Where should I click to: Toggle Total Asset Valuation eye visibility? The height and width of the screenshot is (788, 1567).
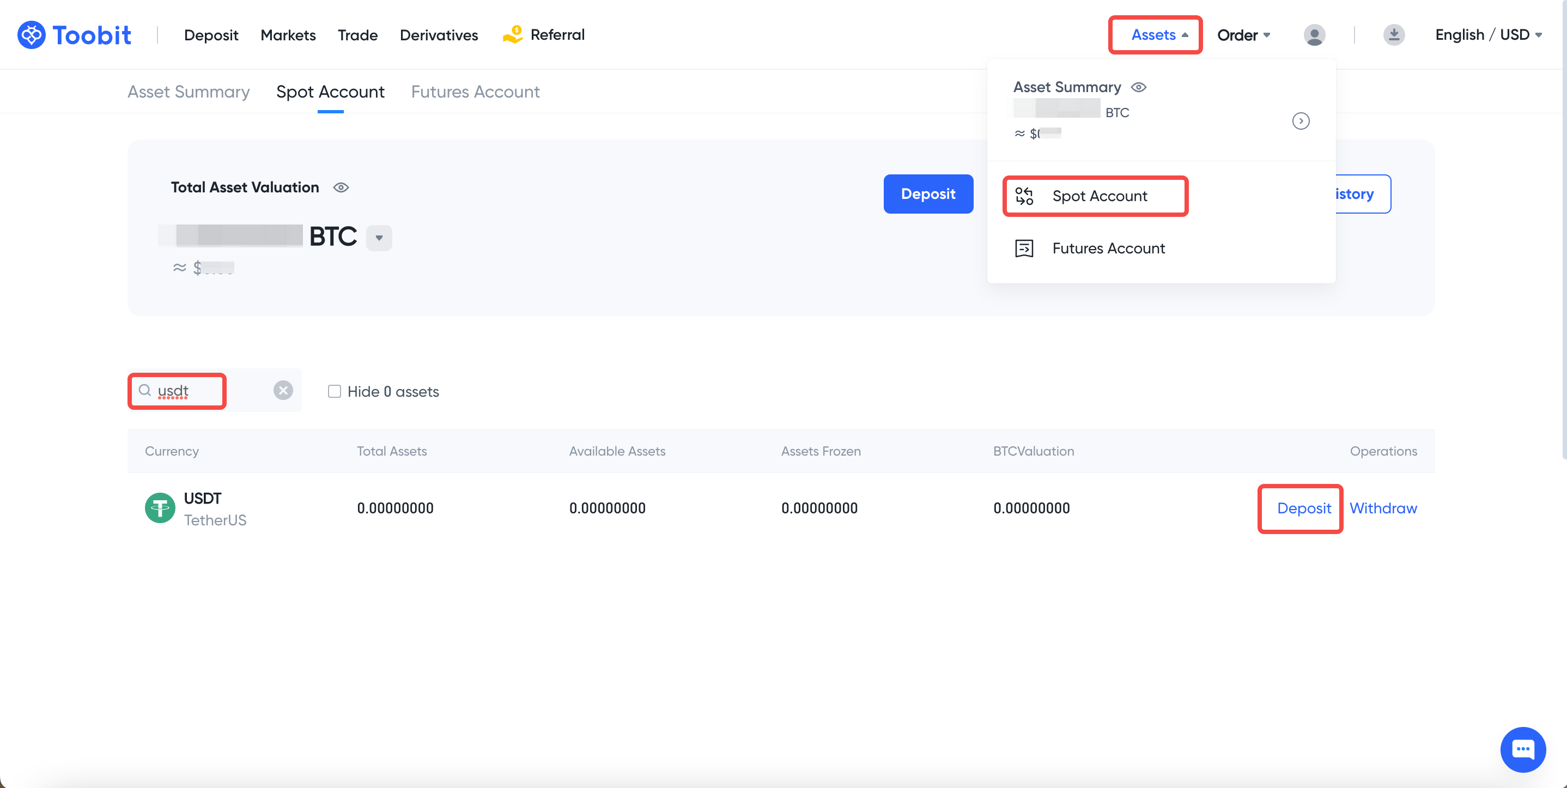(341, 187)
